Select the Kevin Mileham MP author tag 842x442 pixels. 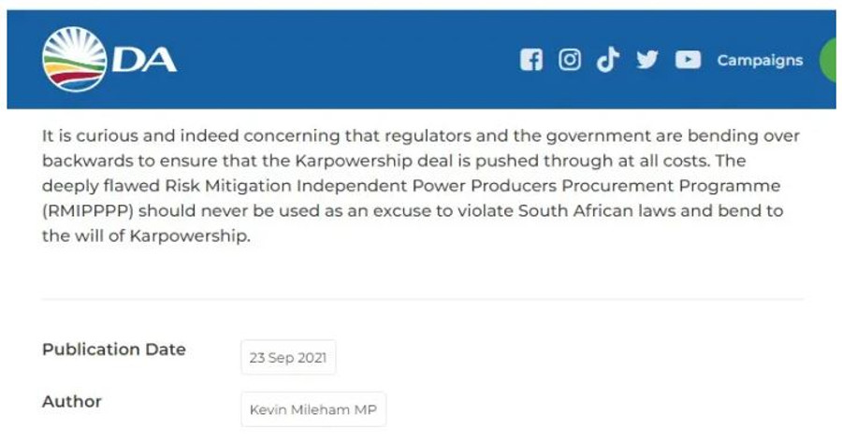[313, 409]
